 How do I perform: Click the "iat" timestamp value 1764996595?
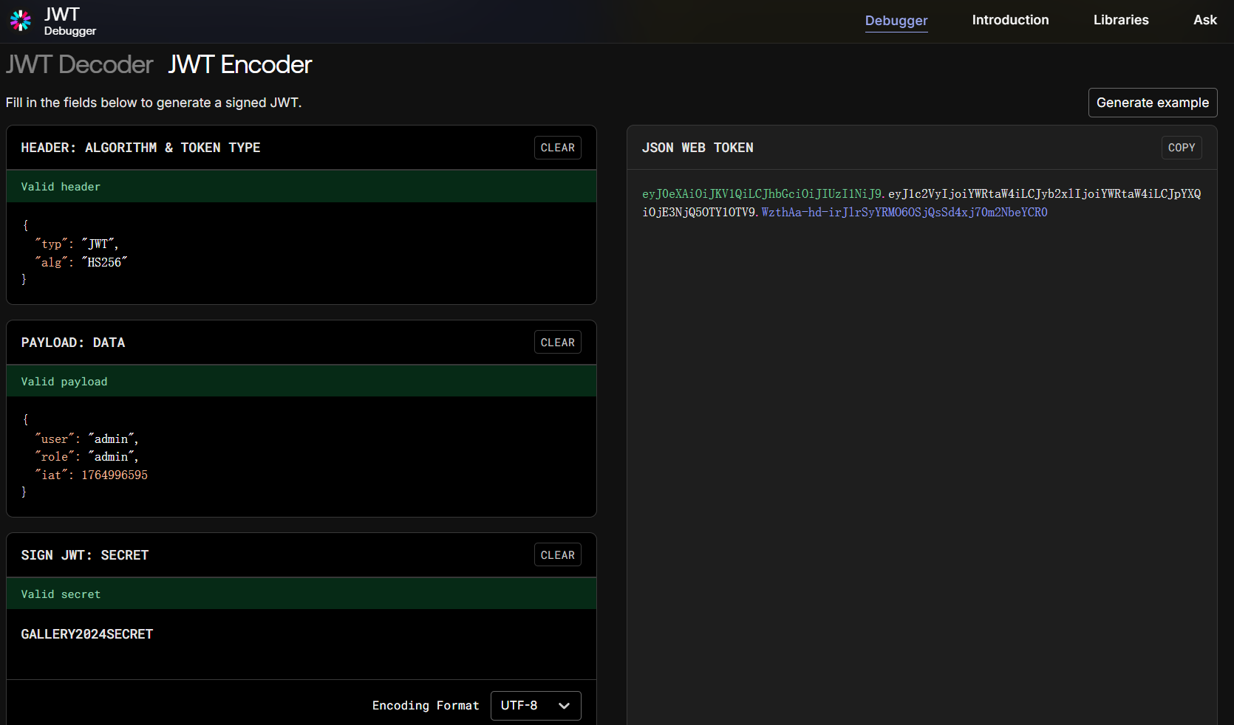tap(115, 475)
